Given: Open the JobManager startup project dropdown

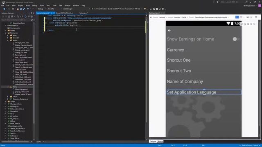Looking at the screenshot, I should (x=76, y=9).
